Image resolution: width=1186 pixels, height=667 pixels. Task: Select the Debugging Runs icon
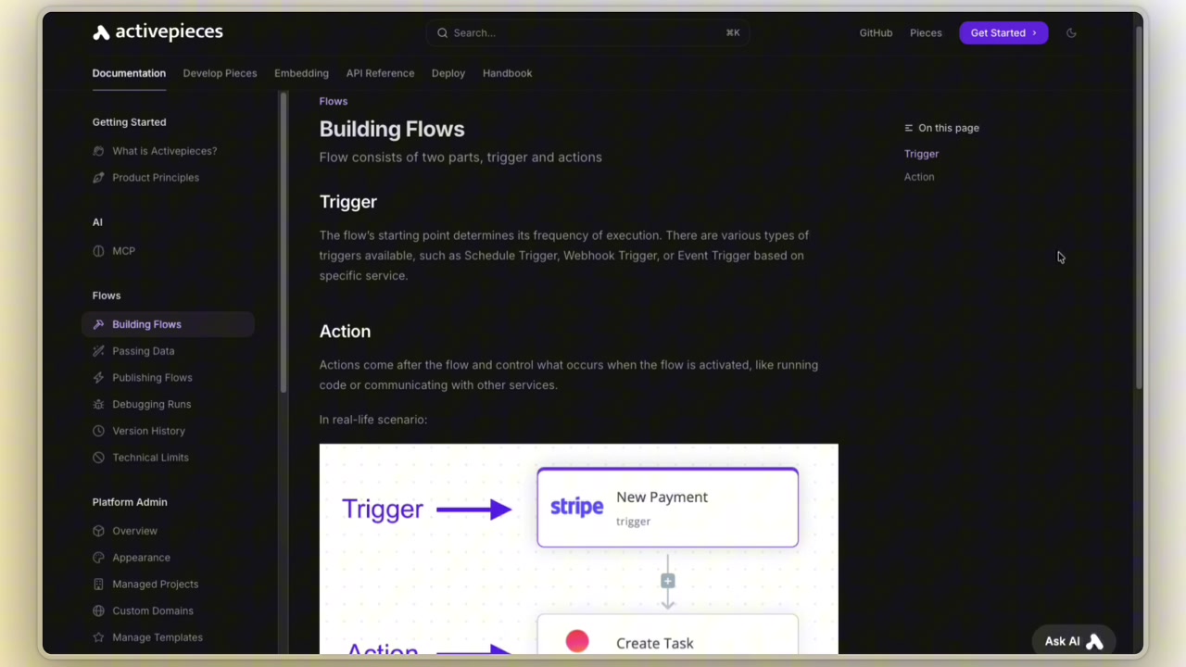point(98,404)
